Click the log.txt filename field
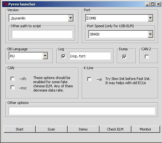Screen dimensions: 162x143 coord(90,56)
